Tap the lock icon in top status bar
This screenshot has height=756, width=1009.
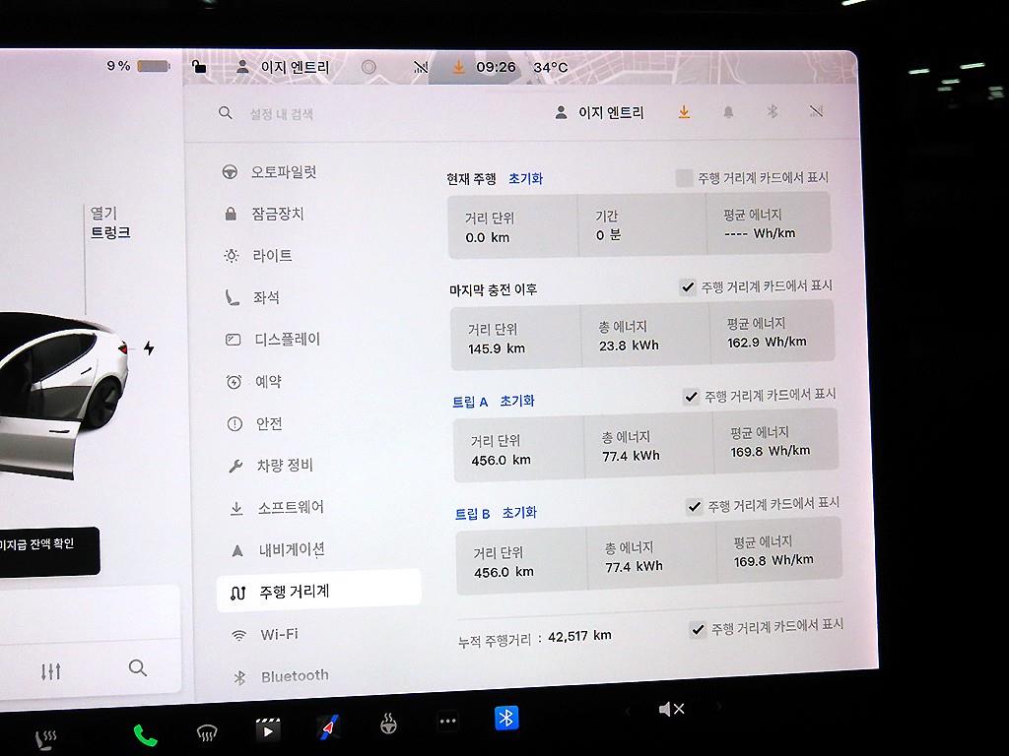coord(199,66)
